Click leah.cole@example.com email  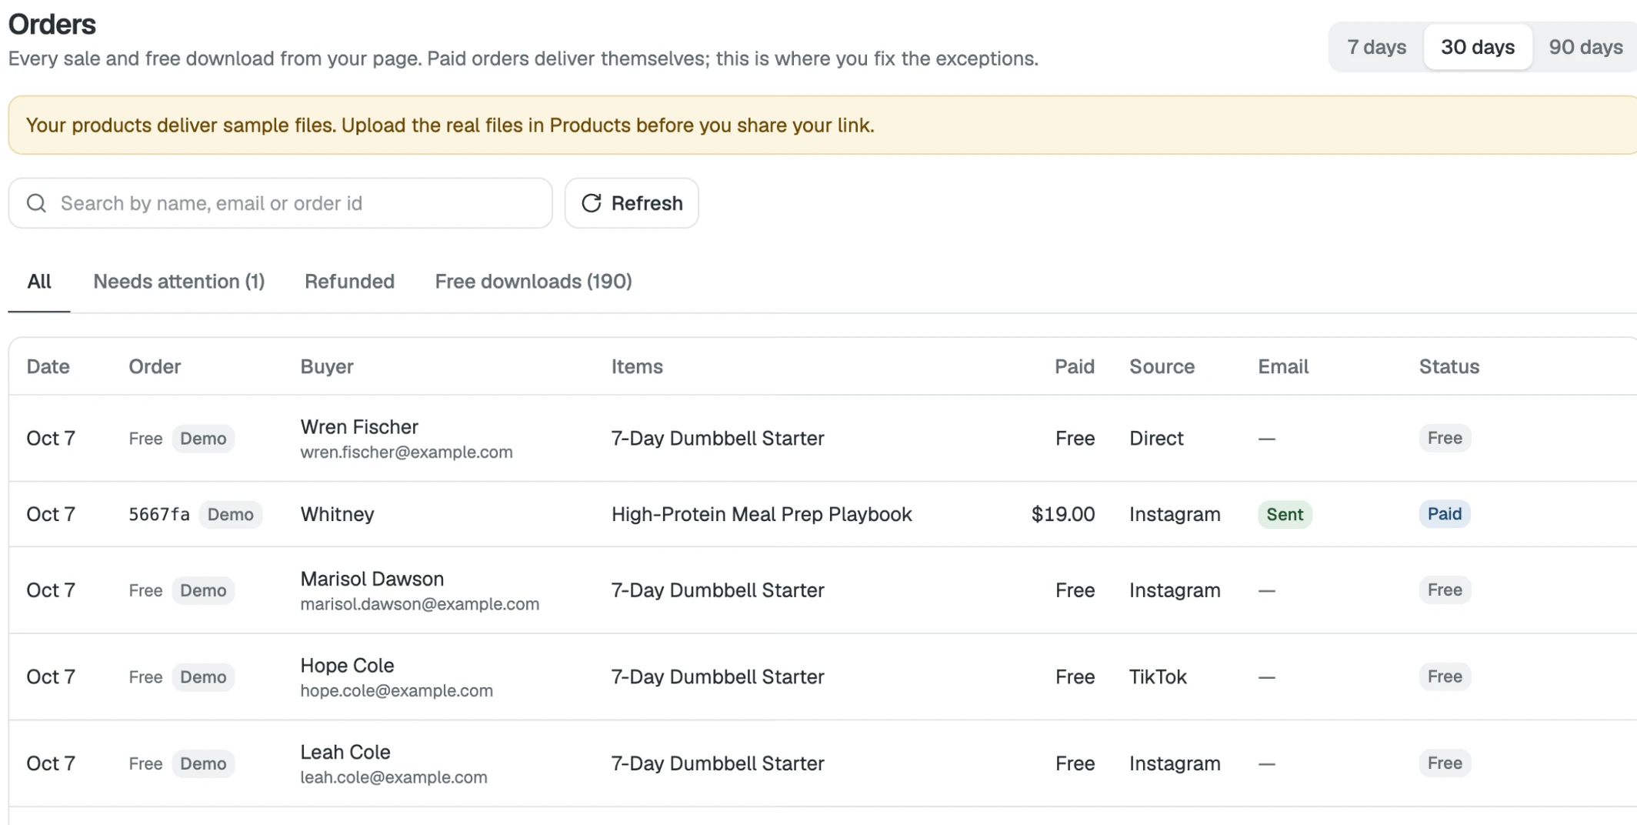pyautogui.click(x=394, y=777)
